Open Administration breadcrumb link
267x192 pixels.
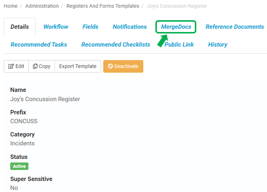42,6
